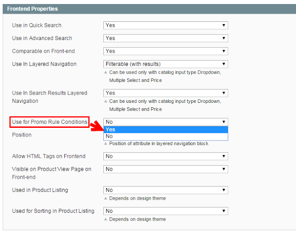Click the Allow HTML Tags on Frontend label
Viewport: 296px width, 232px height.
click(x=49, y=156)
